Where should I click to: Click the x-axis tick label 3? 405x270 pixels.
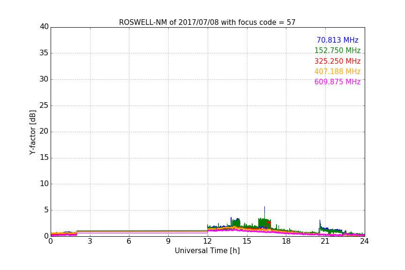(90, 241)
